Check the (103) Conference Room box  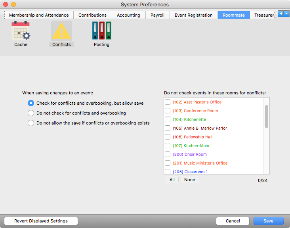(168, 111)
